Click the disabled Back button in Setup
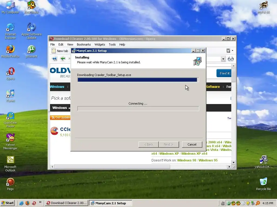The image size is (277, 207). 149,144
